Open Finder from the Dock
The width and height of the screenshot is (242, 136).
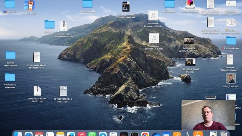[x=18, y=134]
